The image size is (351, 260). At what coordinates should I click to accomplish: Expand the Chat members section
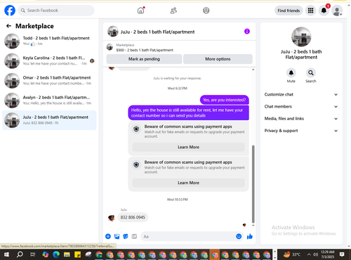click(301, 107)
